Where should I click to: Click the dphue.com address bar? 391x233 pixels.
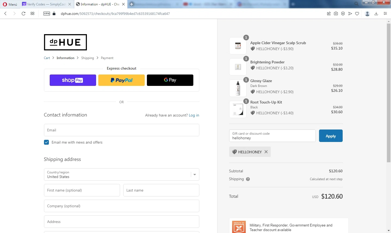click(115, 14)
